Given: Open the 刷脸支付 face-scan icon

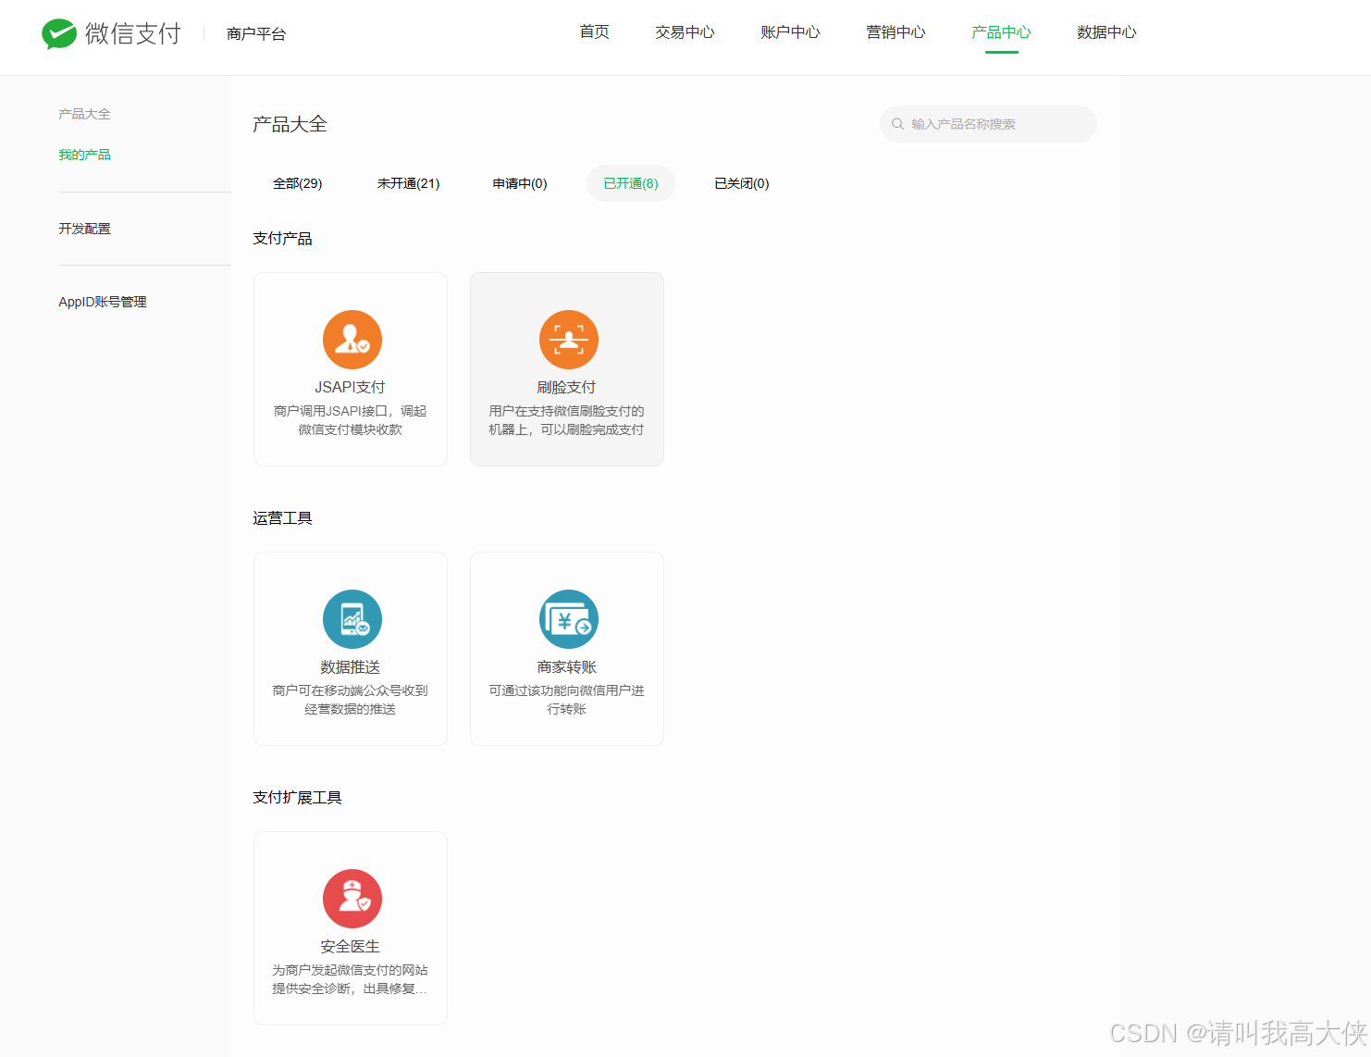Looking at the screenshot, I should pyautogui.click(x=569, y=340).
